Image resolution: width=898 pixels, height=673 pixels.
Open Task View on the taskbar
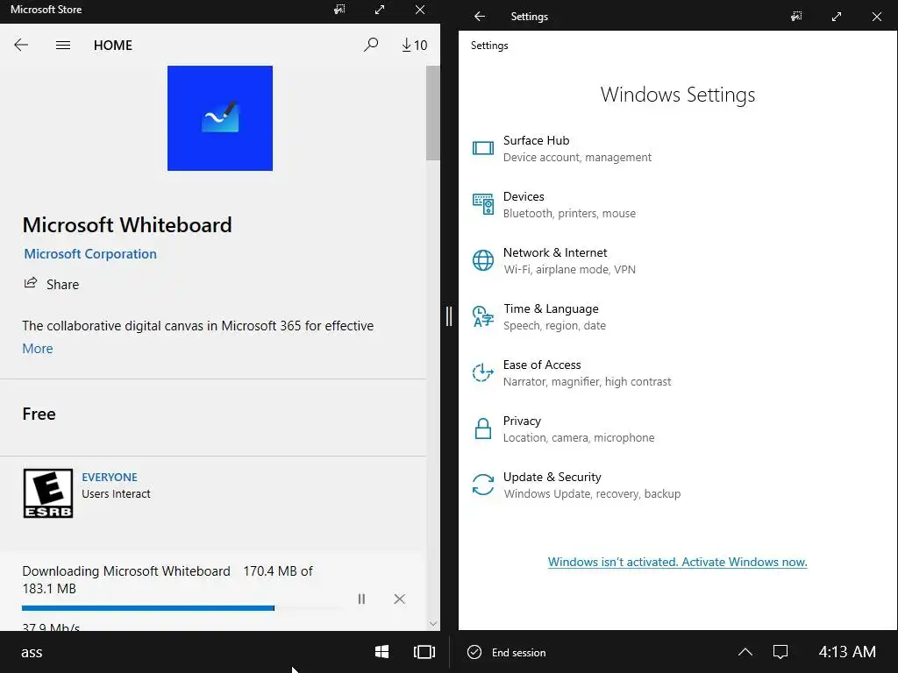424,652
